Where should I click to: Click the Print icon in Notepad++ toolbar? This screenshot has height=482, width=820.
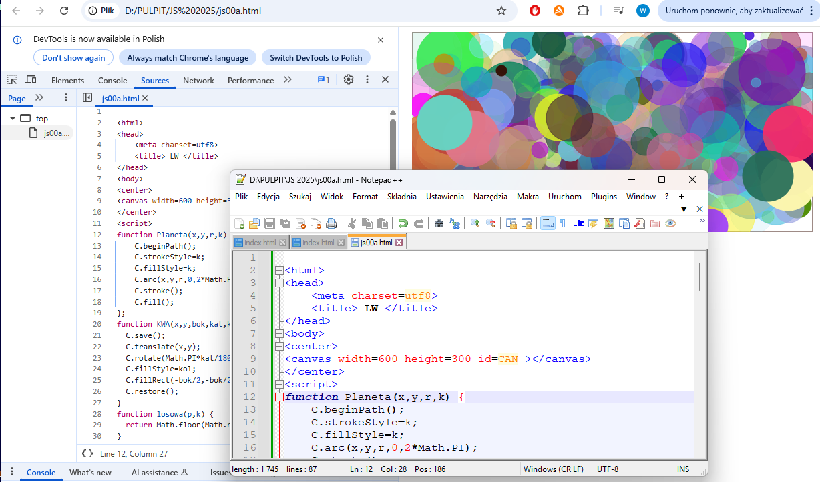[x=331, y=223]
